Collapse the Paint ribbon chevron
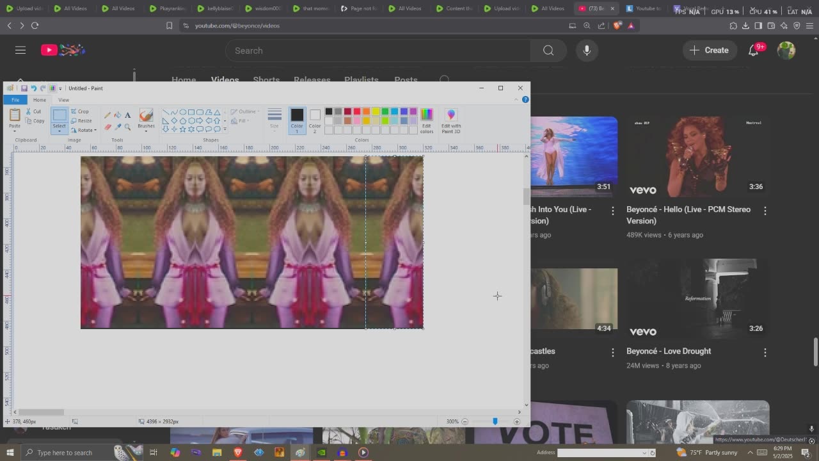 516,99
